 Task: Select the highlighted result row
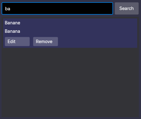(x=70, y=33)
